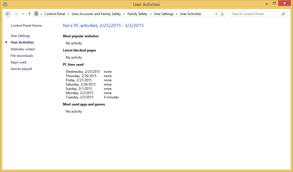Image resolution: width=293 pixels, height=172 pixels.
Task: Click the Forward navigation arrow
Action: 16,14
